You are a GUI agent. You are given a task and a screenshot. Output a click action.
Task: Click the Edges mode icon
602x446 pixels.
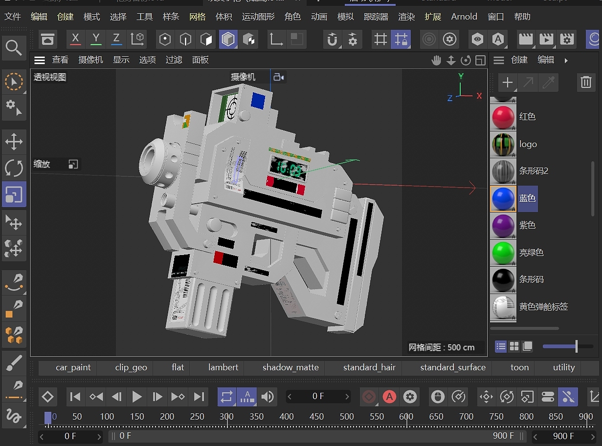point(186,40)
